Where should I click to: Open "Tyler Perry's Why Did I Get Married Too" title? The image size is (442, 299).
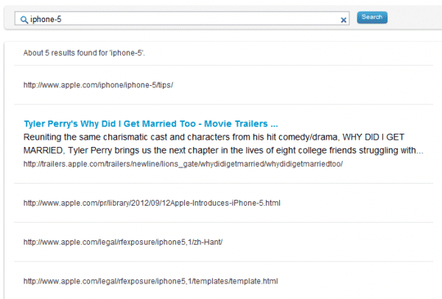pos(110,124)
